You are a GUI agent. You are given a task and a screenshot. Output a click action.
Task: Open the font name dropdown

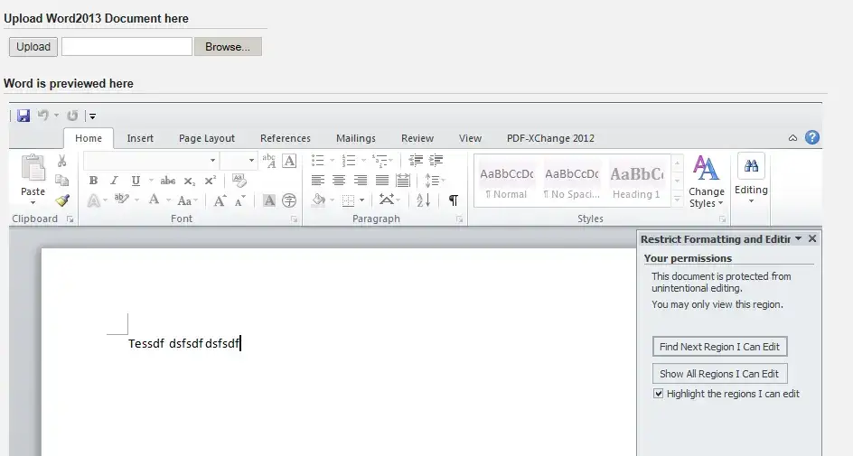[212, 161]
